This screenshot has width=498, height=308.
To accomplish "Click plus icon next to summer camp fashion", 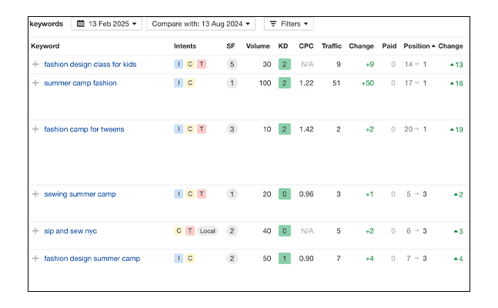I will (x=35, y=83).
